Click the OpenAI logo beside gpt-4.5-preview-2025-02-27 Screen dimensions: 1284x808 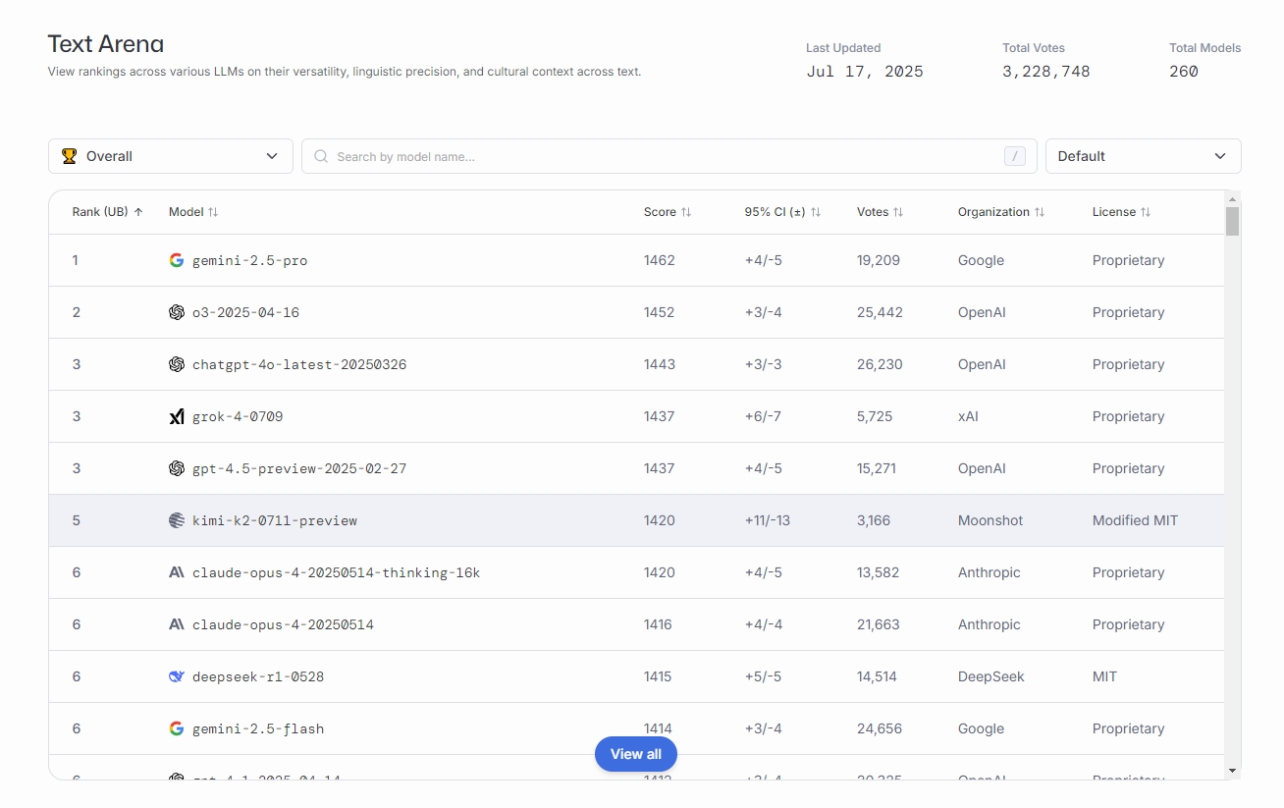point(177,468)
